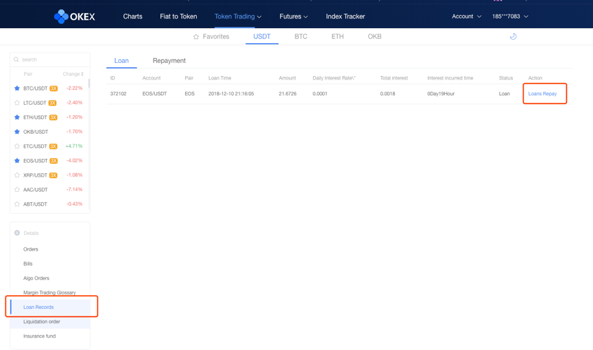Open Index Tracker
Viewport: 593px width, 350px height.
pyautogui.click(x=346, y=16)
